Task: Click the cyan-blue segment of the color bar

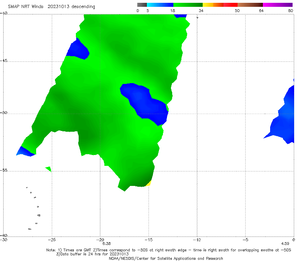Action: (160, 5)
